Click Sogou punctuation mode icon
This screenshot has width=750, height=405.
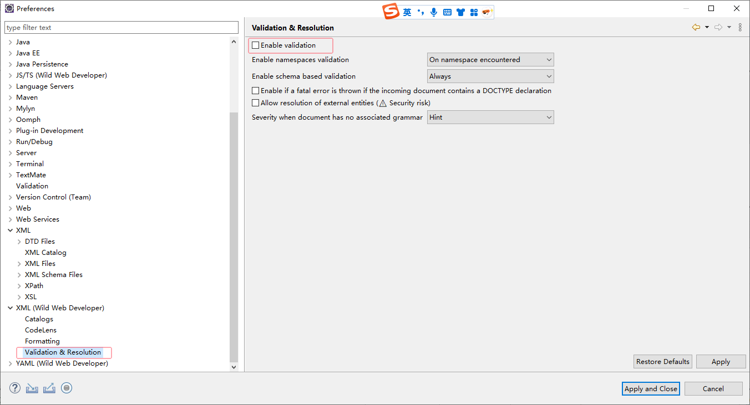[x=420, y=12]
